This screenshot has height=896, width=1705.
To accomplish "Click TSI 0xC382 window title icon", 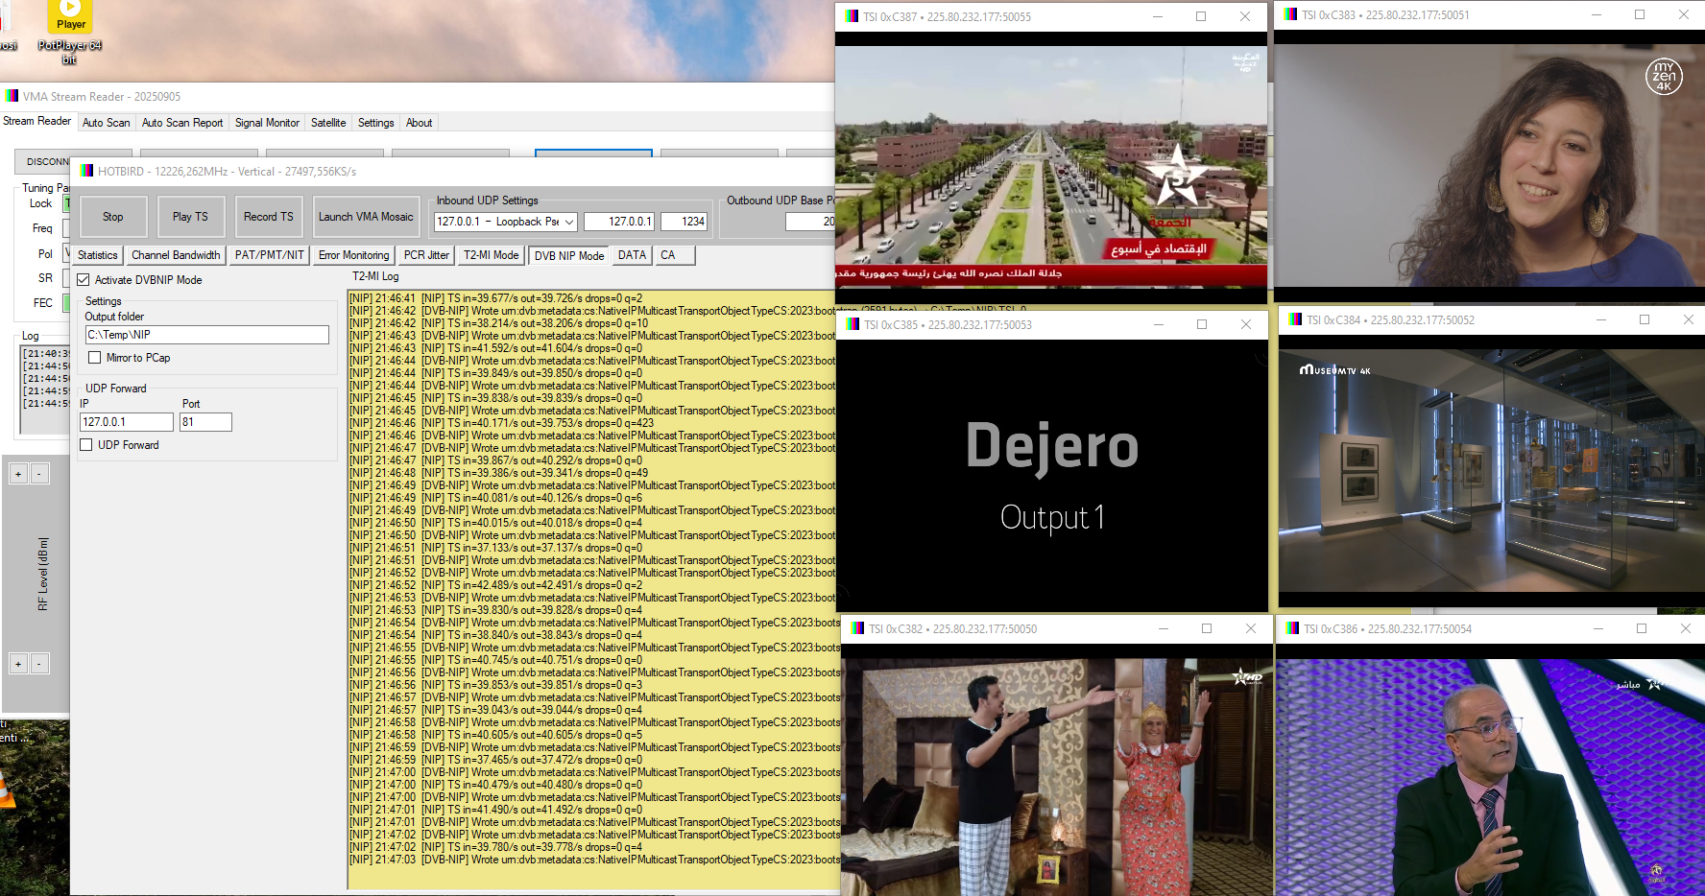I will (x=857, y=628).
